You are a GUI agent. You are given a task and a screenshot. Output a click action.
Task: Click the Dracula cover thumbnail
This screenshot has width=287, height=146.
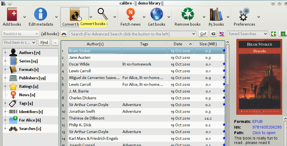(259, 77)
